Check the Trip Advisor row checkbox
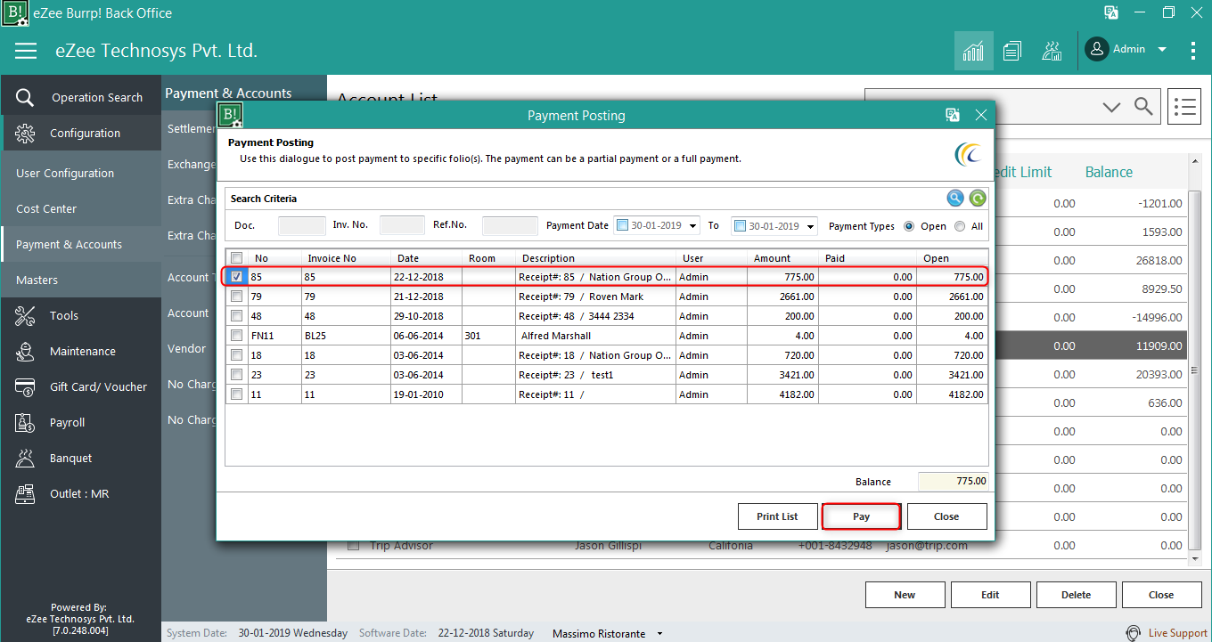1212x642 pixels. point(353,545)
